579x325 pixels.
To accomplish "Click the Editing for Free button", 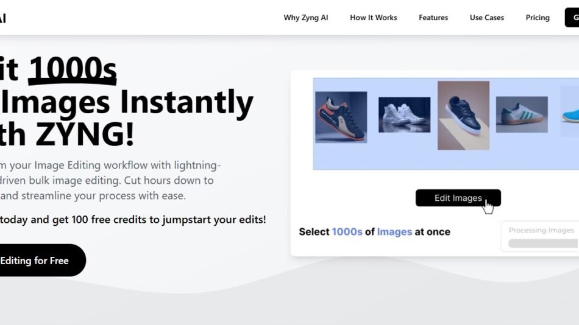I will pos(37,260).
